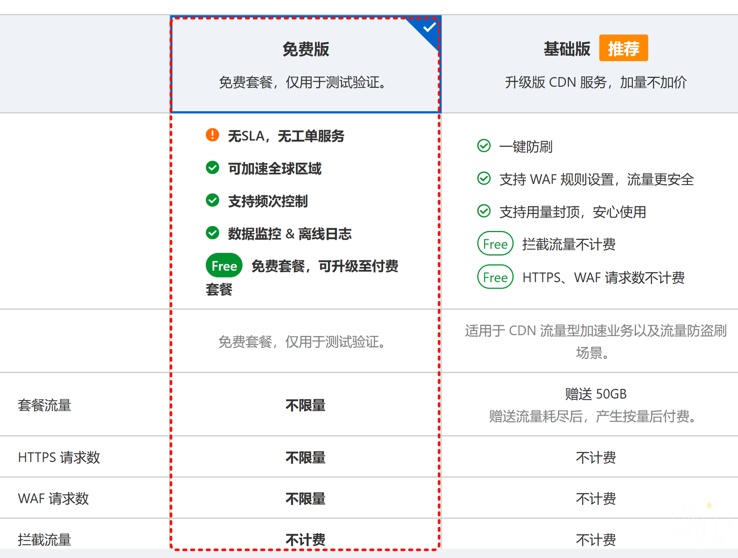Click check icon beside 一键防刷

[x=484, y=146]
